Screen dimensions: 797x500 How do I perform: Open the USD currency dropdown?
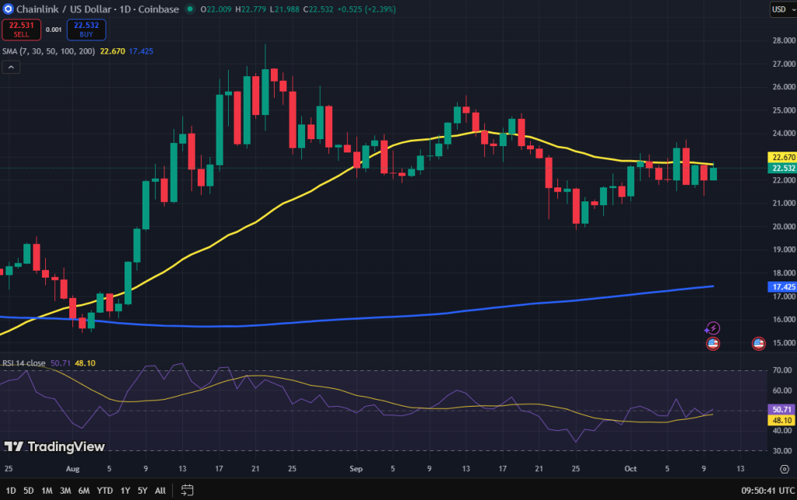pyautogui.click(x=780, y=9)
